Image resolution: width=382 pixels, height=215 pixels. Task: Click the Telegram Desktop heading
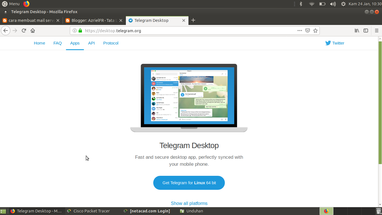click(x=189, y=146)
